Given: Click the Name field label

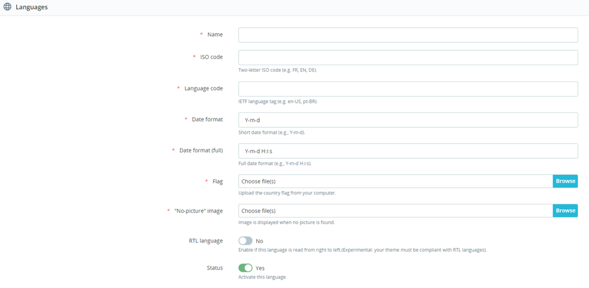Looking at the screenshot, I should click(x=215, y=35).
